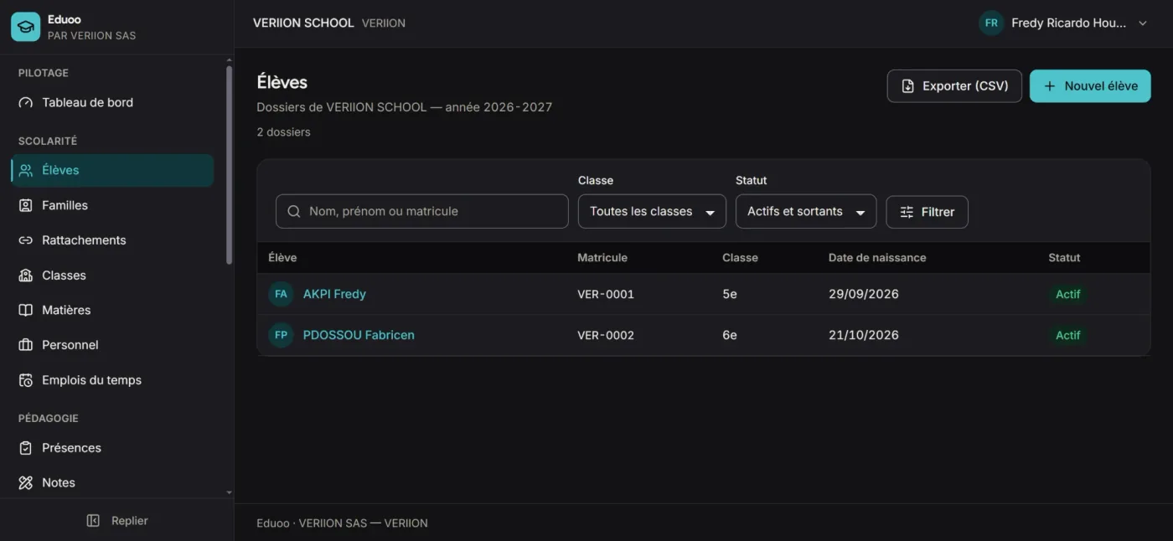Focus the Nom, prénom ou matricule search field

coord(422,212)
